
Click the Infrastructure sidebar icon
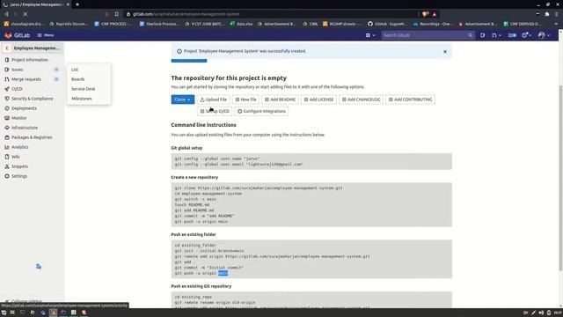coord(7,128)
